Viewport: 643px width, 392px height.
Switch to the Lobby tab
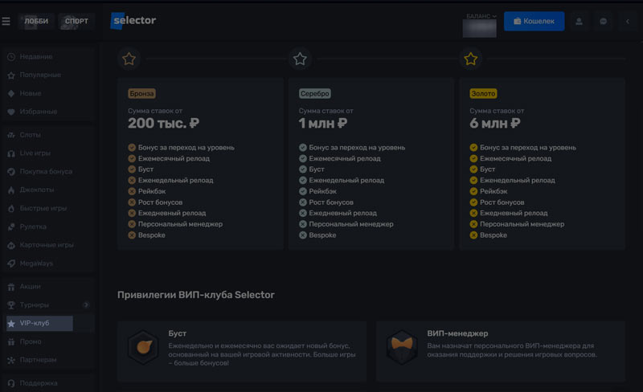tap(36, 21)
